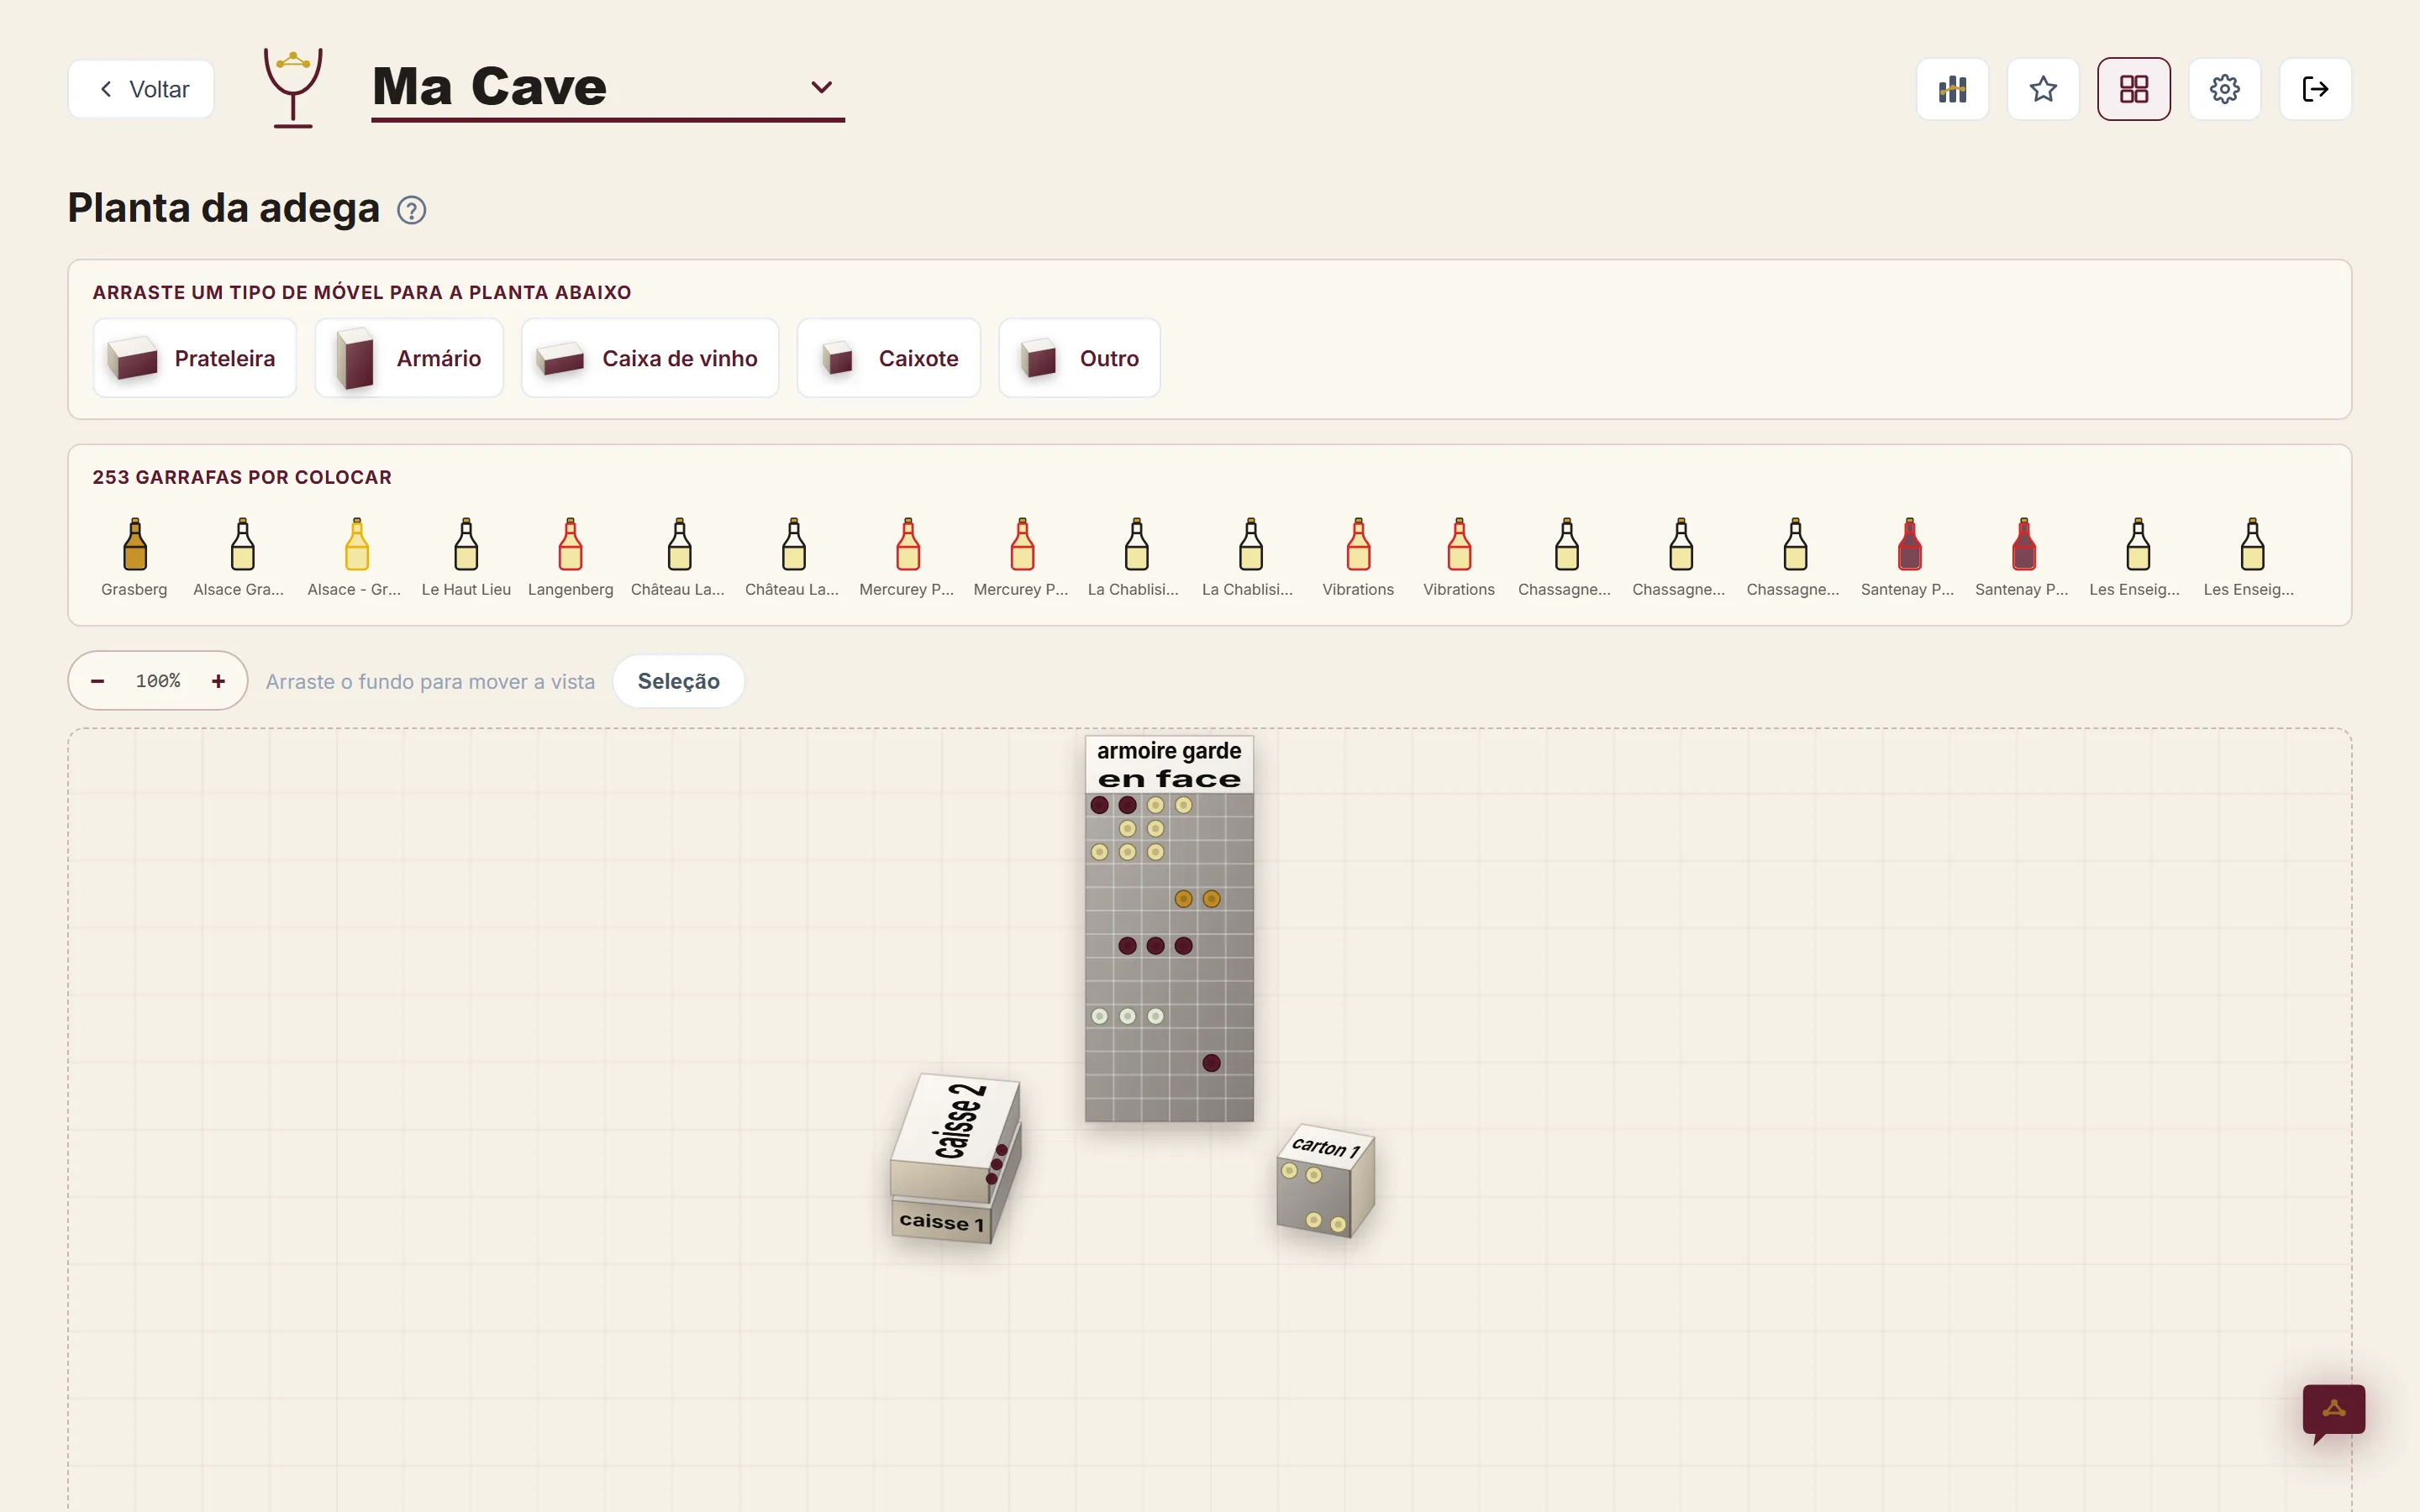
Task: Zoom out with the minus button
Action: (97, 681)
